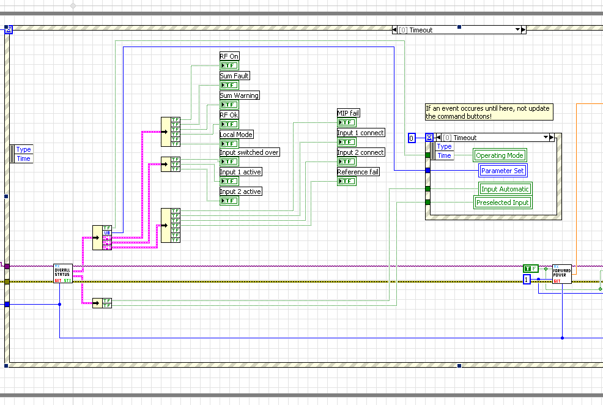Click the numeric constant 0 wired to timeout
Screen dimensions: 603x405
pyautogui.click(x=412, y=138)
